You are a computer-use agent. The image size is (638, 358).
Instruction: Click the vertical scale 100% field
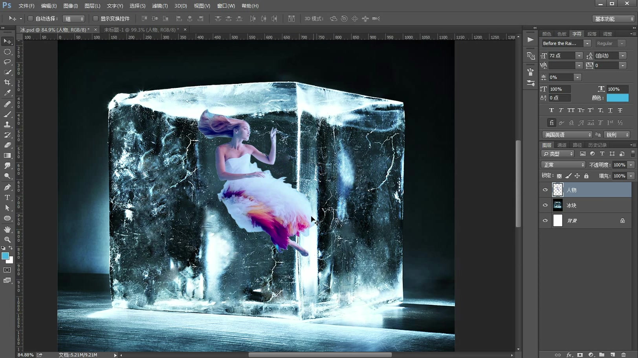(x=560, y=89)
